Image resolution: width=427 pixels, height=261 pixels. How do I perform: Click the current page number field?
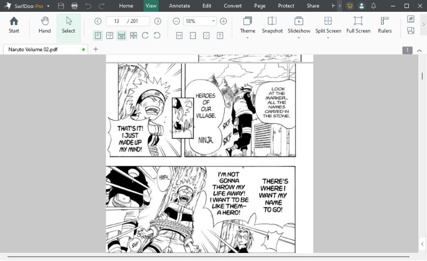116,21
